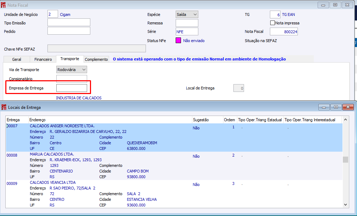Click the Remessa input field
Viewport: 357px width, 216px height.
pos(187,23)
